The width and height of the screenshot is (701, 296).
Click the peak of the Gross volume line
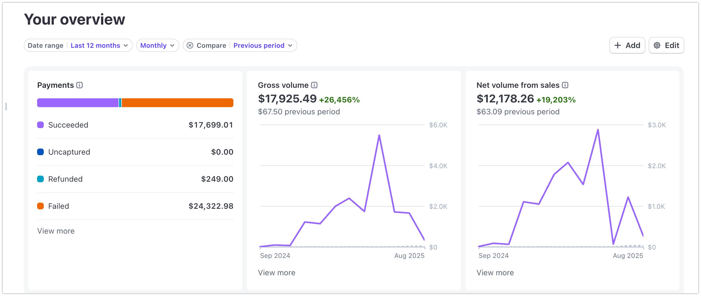tap(379, 135)
